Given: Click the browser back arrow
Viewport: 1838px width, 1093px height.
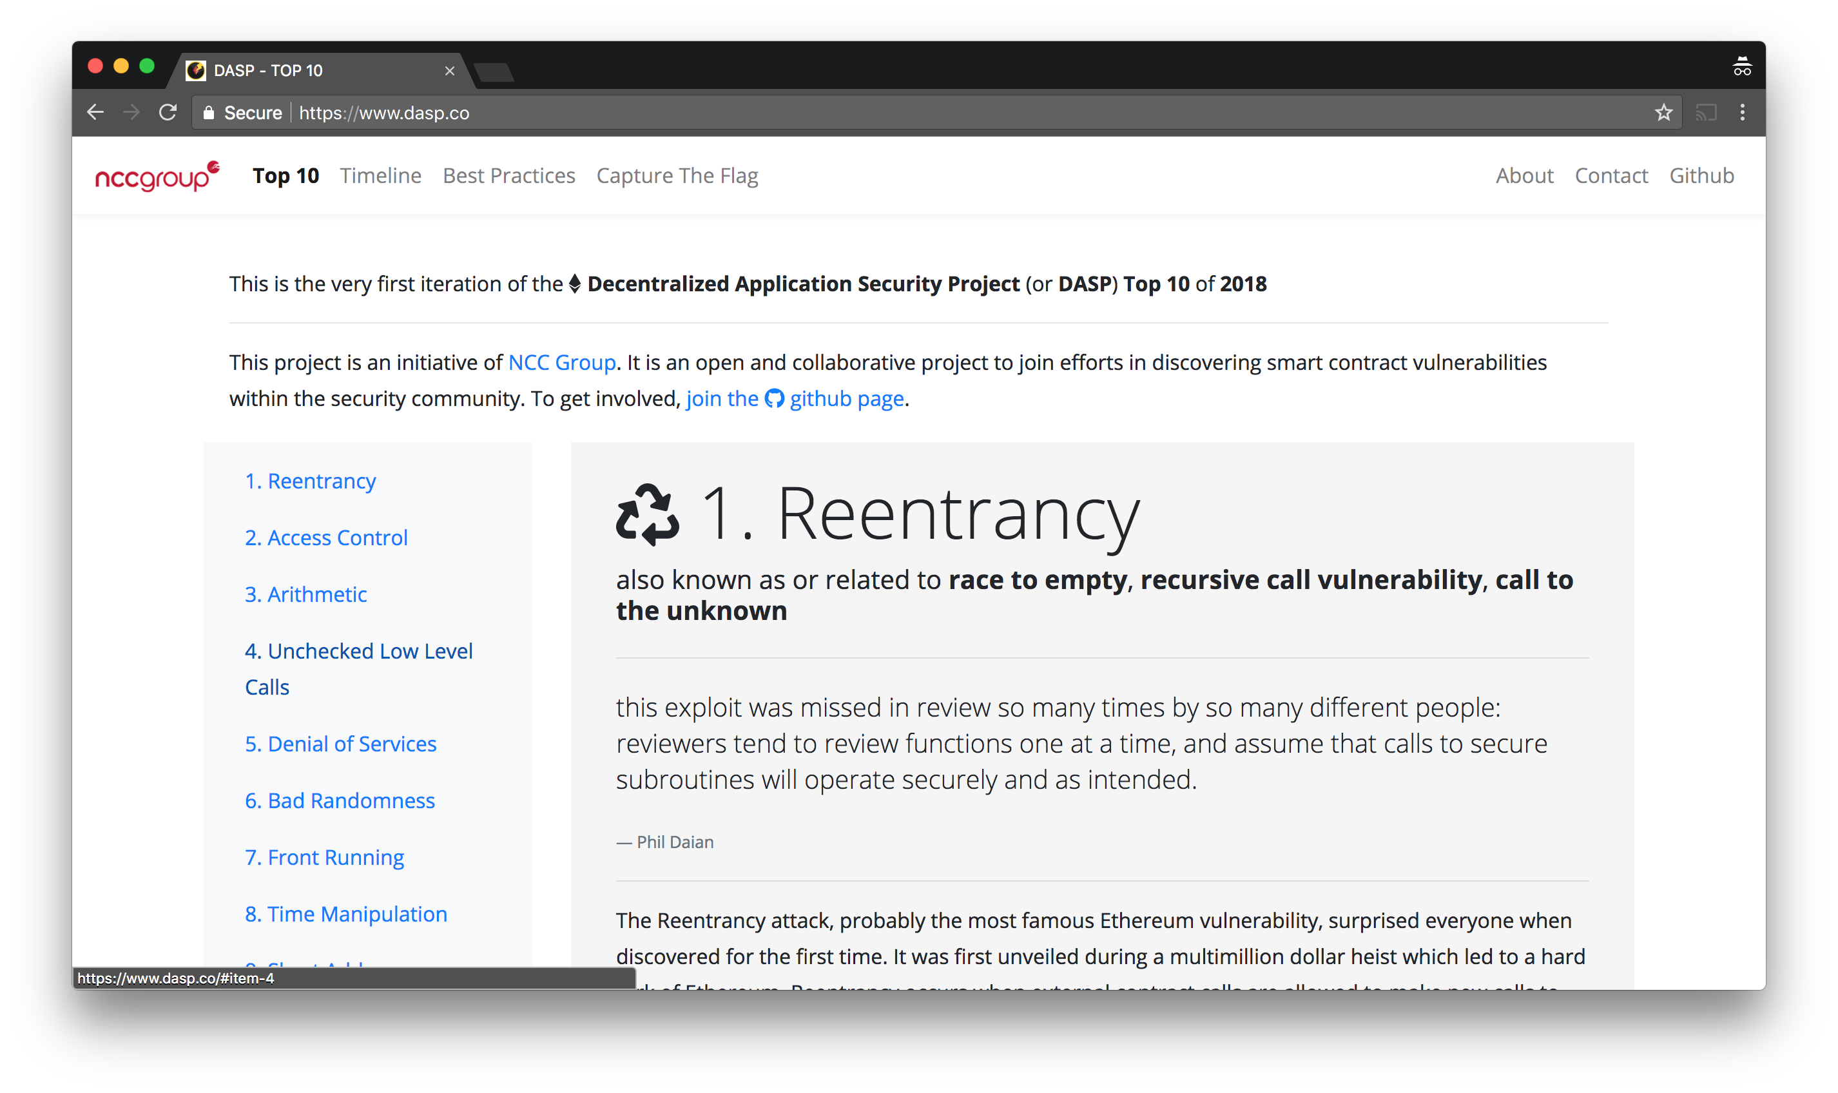Looking at the screenshot, I should tap(96, 113).
